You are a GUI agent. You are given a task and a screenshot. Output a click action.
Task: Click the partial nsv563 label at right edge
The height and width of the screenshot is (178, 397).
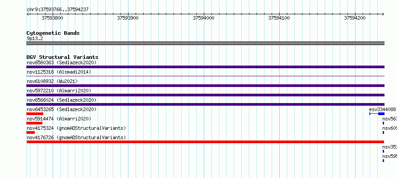390,119
